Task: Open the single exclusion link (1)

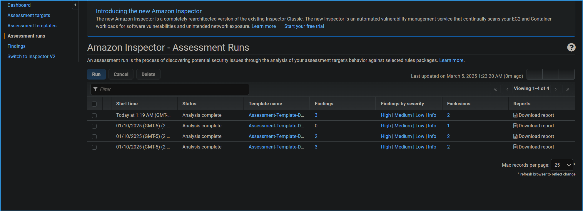Action: click(448, 126)
